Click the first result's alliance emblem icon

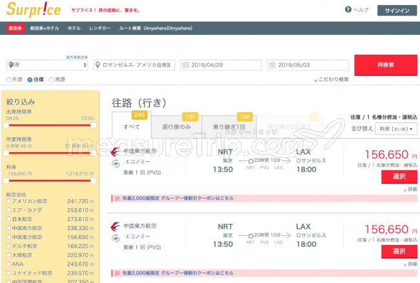tap(116, 163)
